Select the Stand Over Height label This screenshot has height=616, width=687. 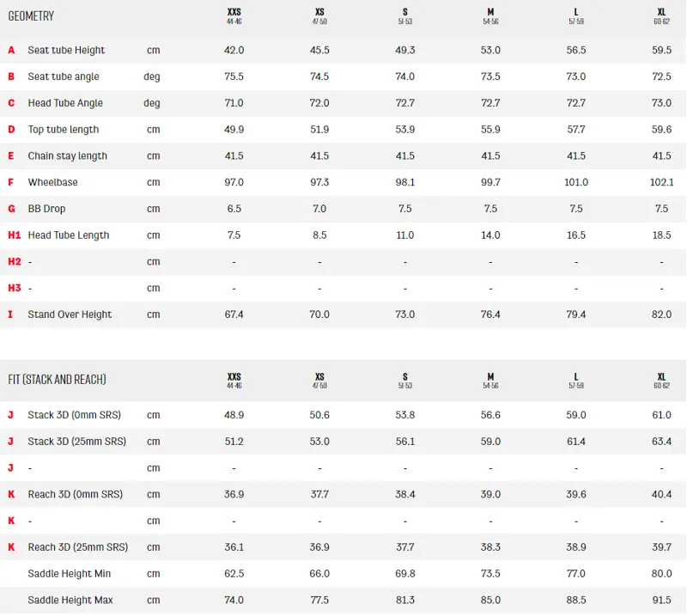coord(70,314)
